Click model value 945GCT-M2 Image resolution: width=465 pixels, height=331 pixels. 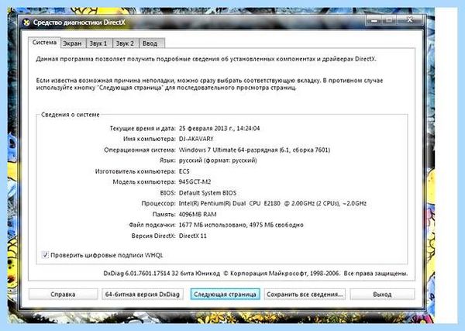(x=195, y=182)
